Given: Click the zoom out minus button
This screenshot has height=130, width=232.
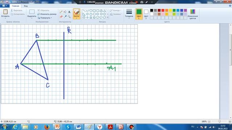Looking at the screenshot, I should [209, 121].
